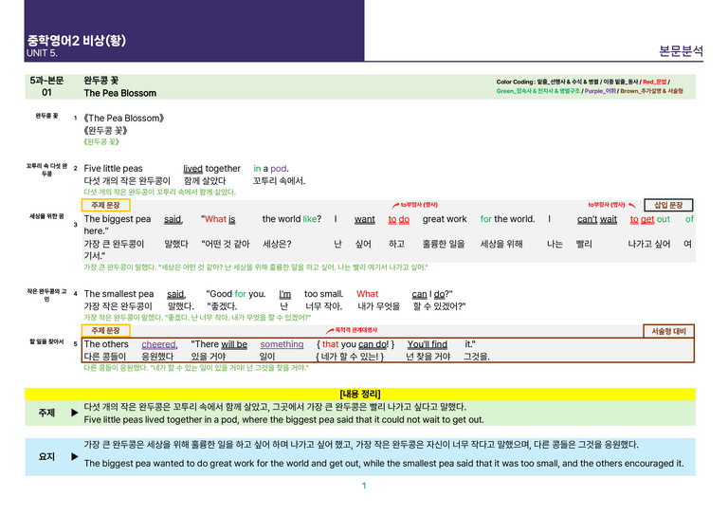Click the underlined 'I'm' in sentence 4
728x515 pixels.
[284, 294]
